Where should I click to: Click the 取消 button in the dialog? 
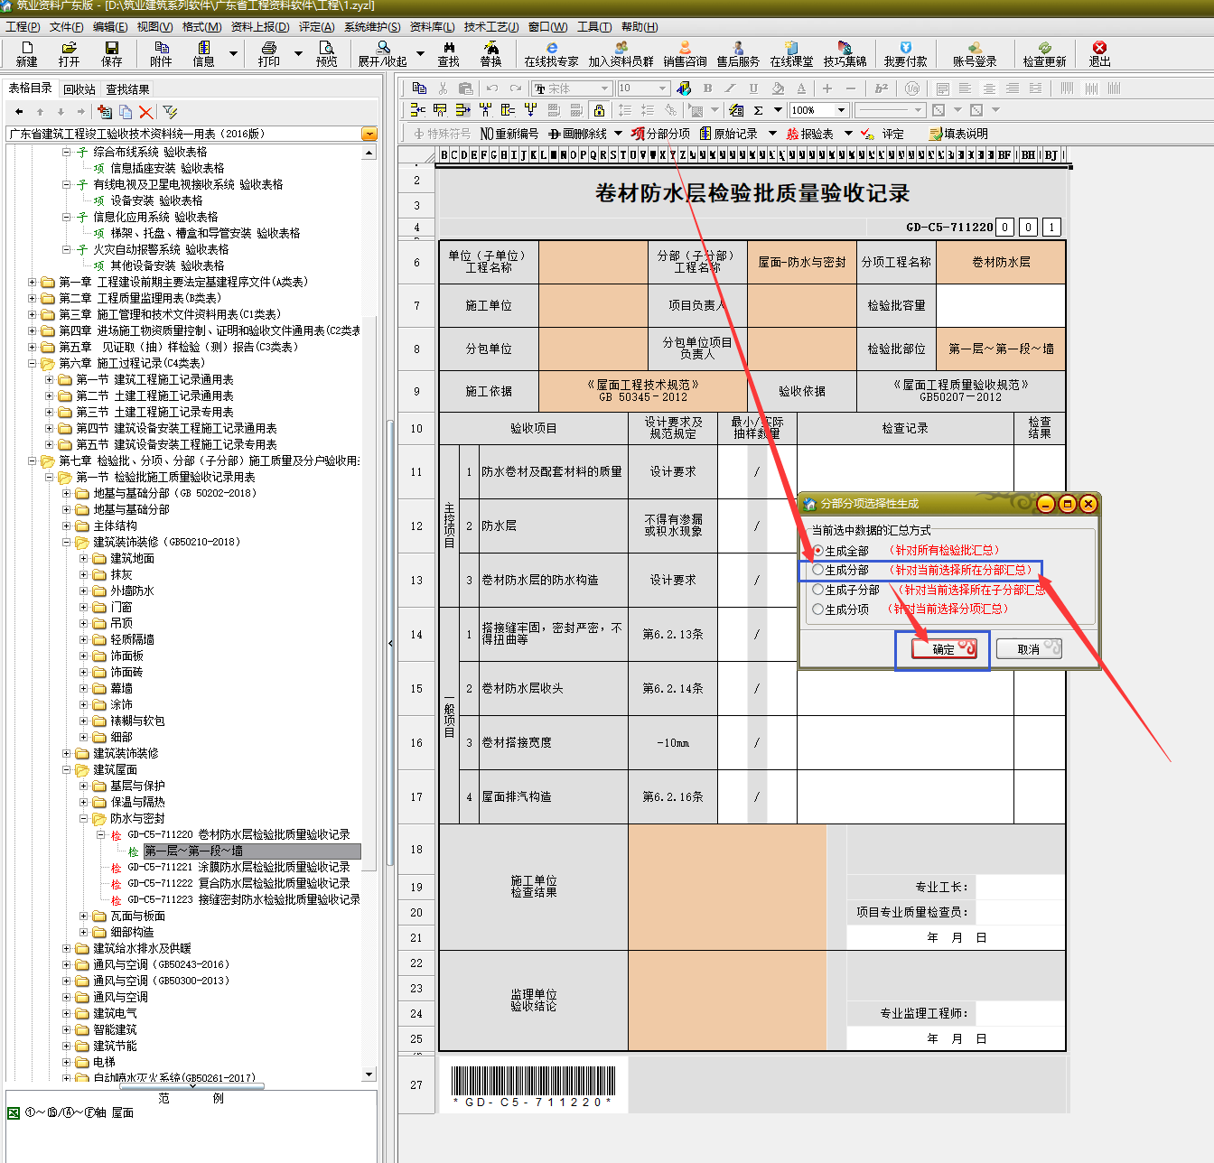1029,649
